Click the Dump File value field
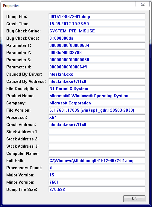The image size is (152, 207). (x=97, y=16)
